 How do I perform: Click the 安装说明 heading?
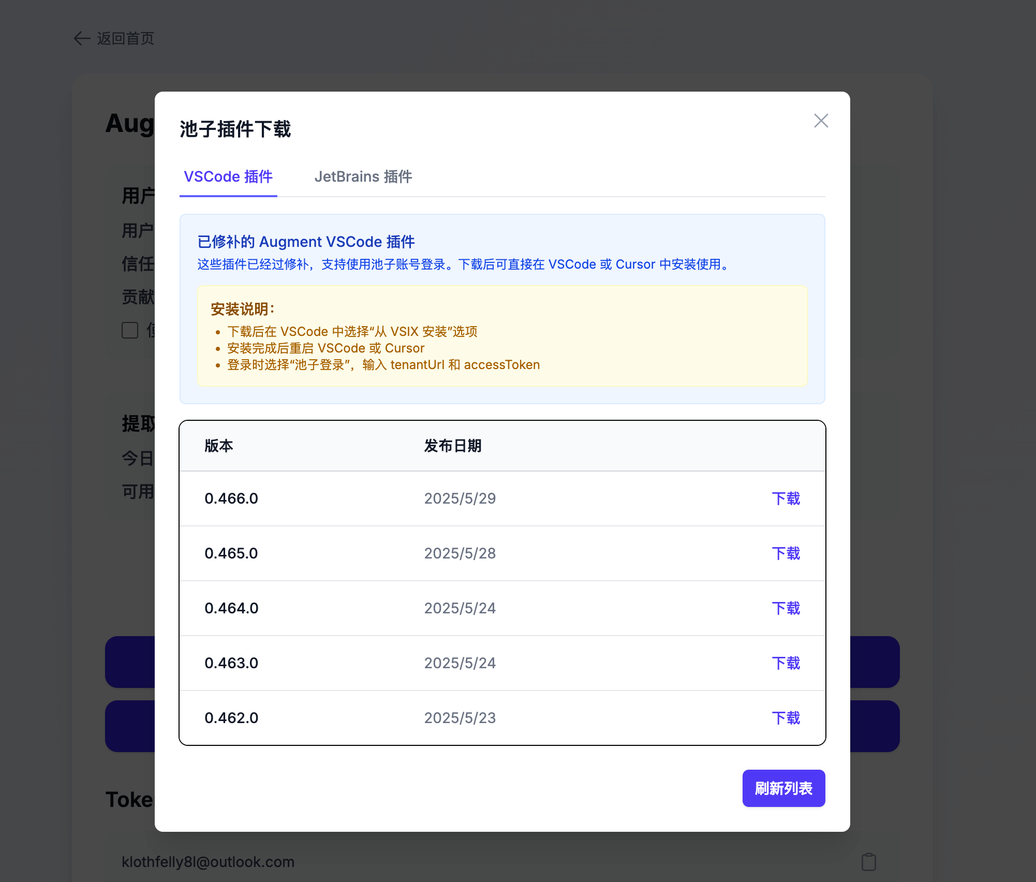click(x=243, y=309)
